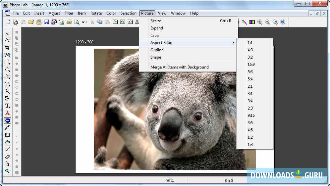
Task: Open the Filter menu
Action: click(x=69, y=13)
